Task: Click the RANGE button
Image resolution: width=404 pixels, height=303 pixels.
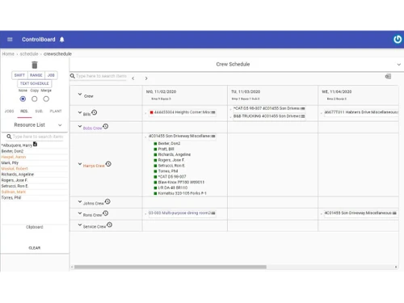Action: [x=36, y=75]
